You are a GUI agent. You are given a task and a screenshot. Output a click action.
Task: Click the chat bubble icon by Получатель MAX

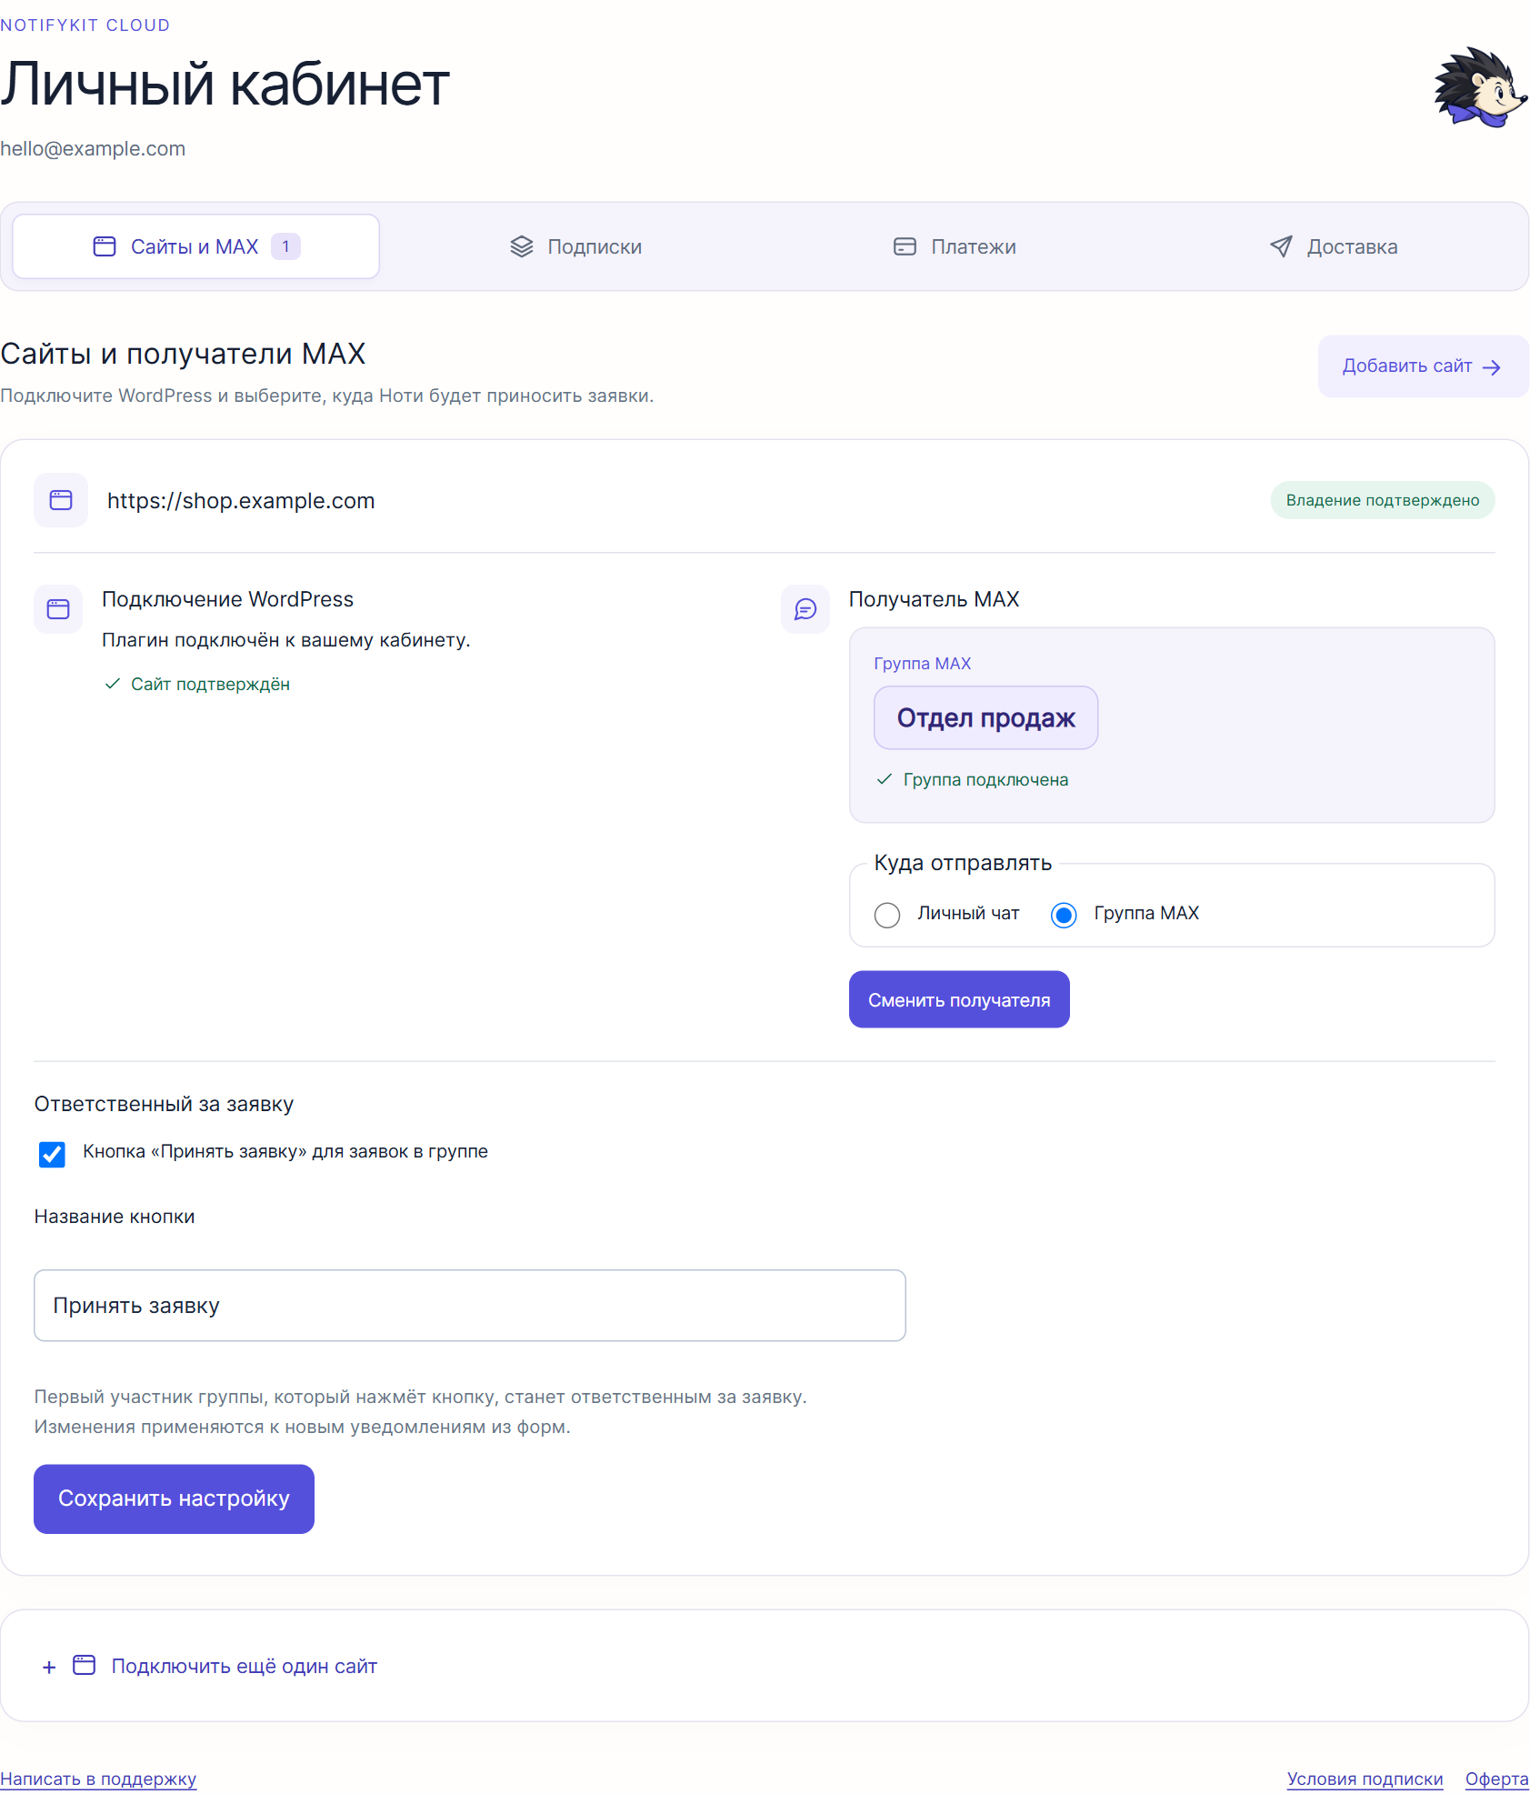point(805,609)
